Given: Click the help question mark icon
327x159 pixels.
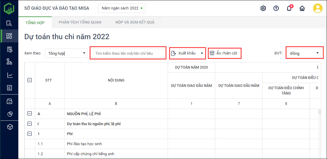Looking at the screenshot, I should 276,8.
